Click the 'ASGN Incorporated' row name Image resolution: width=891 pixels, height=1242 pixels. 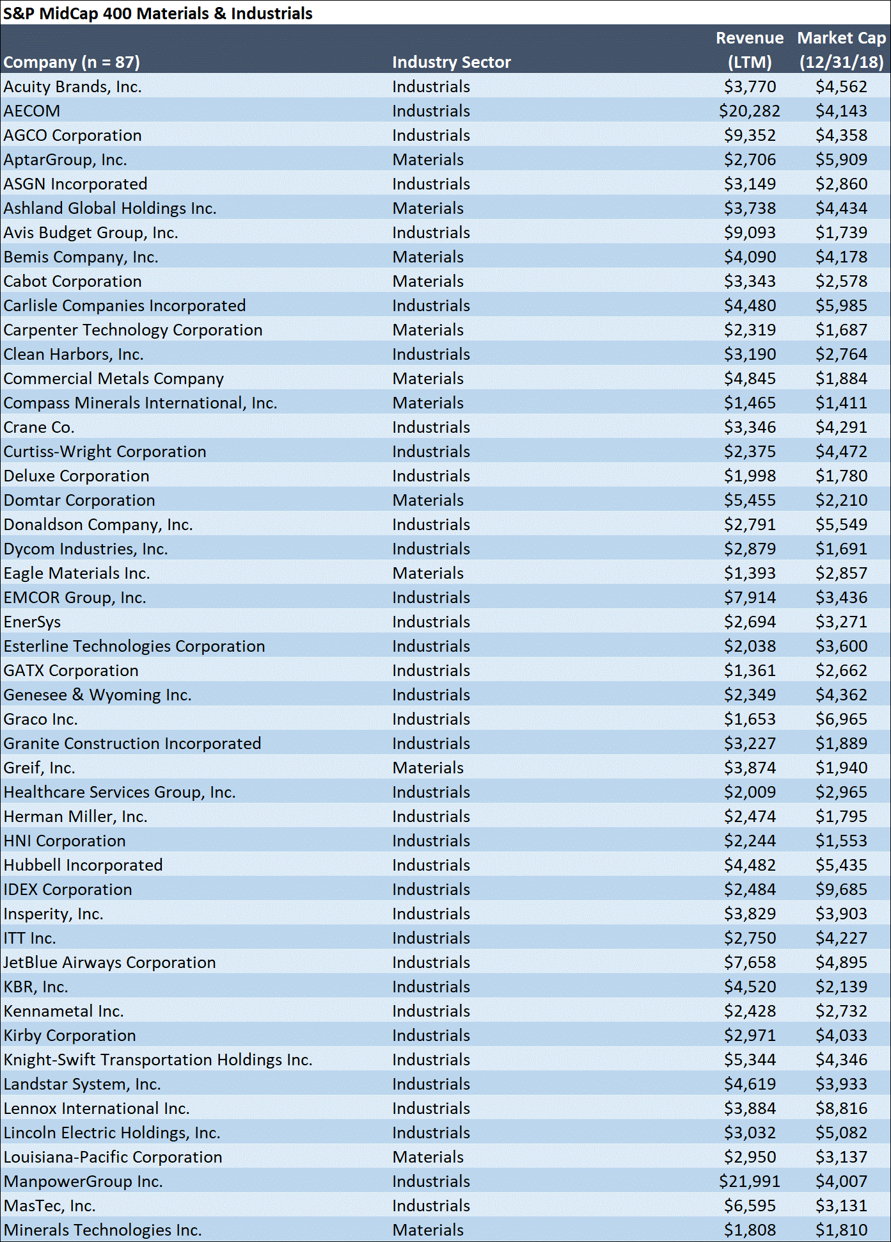pos(75,184)
